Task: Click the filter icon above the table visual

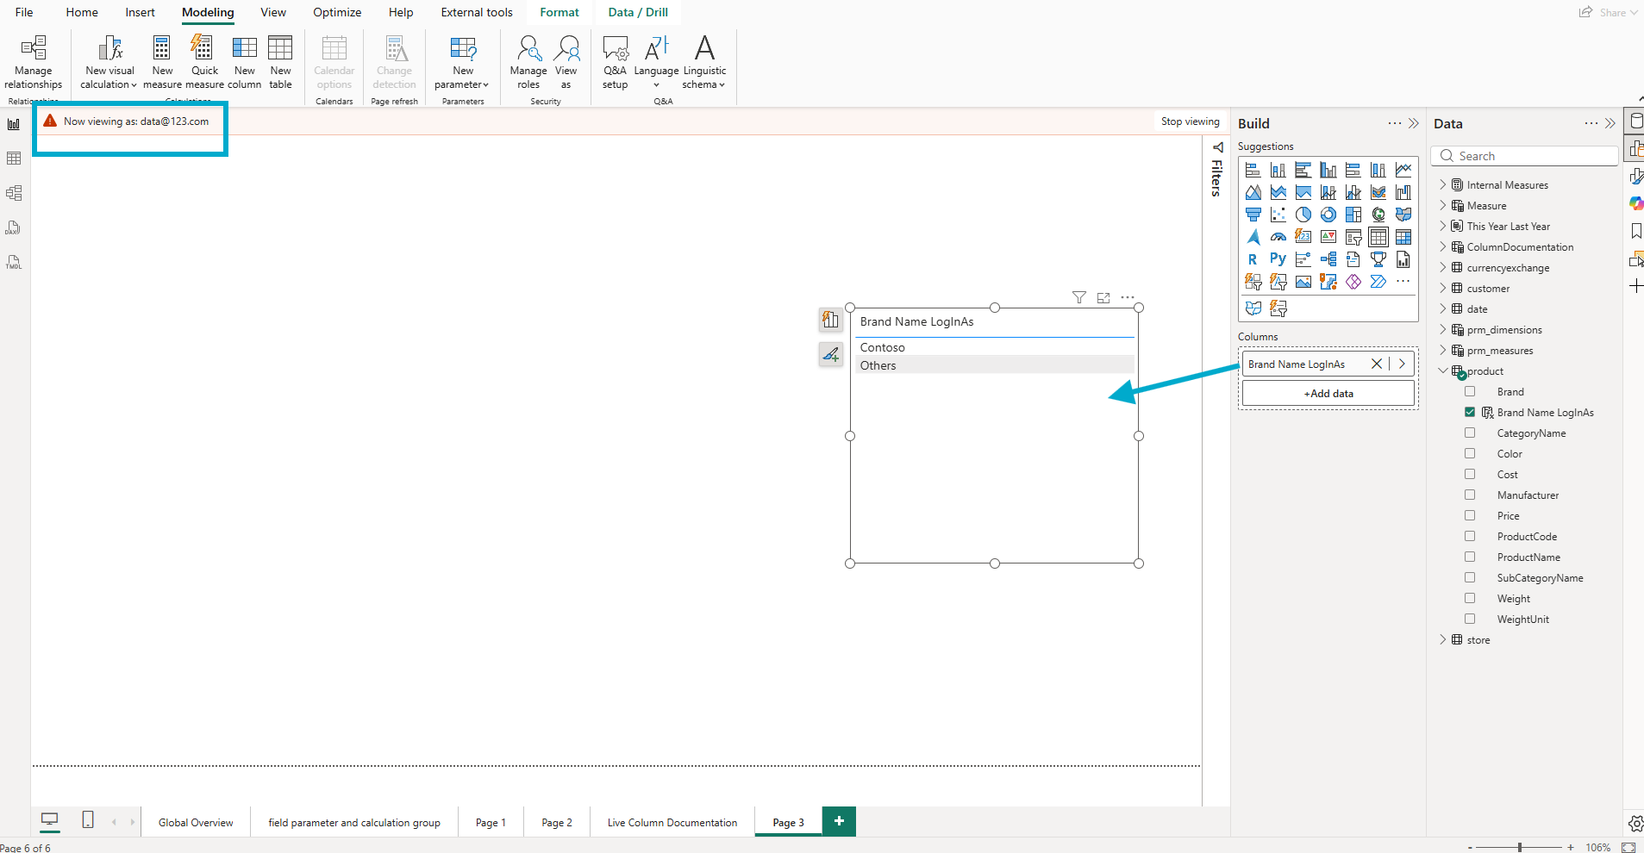Action: tap(1079, 297)
